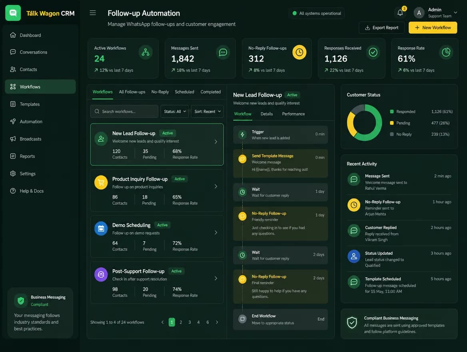Click the Talk Wagon CRM logo icon
Image resolution: width=467 pixels, height=352 pixels.
click(13, 13)
